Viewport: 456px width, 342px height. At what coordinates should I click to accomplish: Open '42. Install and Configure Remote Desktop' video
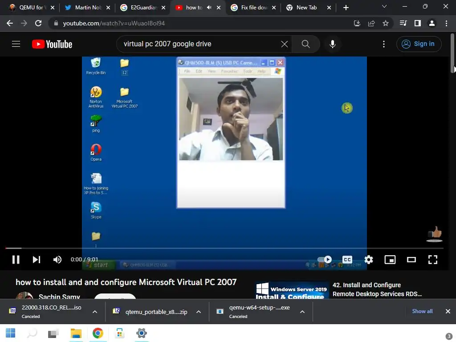click(x=377, y=289)
